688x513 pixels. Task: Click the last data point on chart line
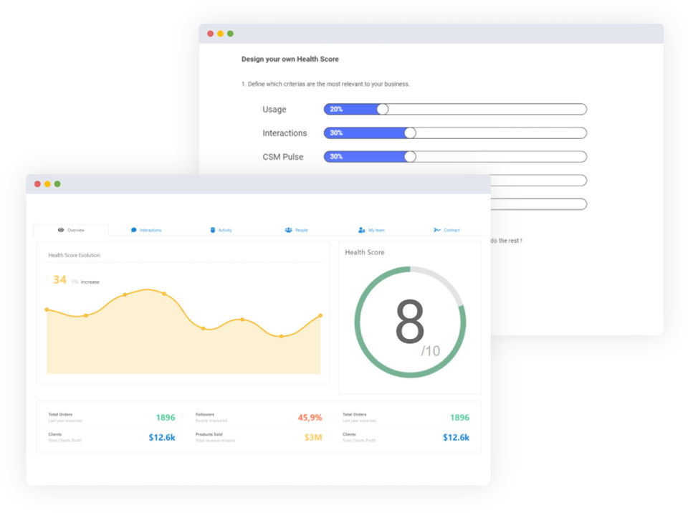(x=320, y=315)
